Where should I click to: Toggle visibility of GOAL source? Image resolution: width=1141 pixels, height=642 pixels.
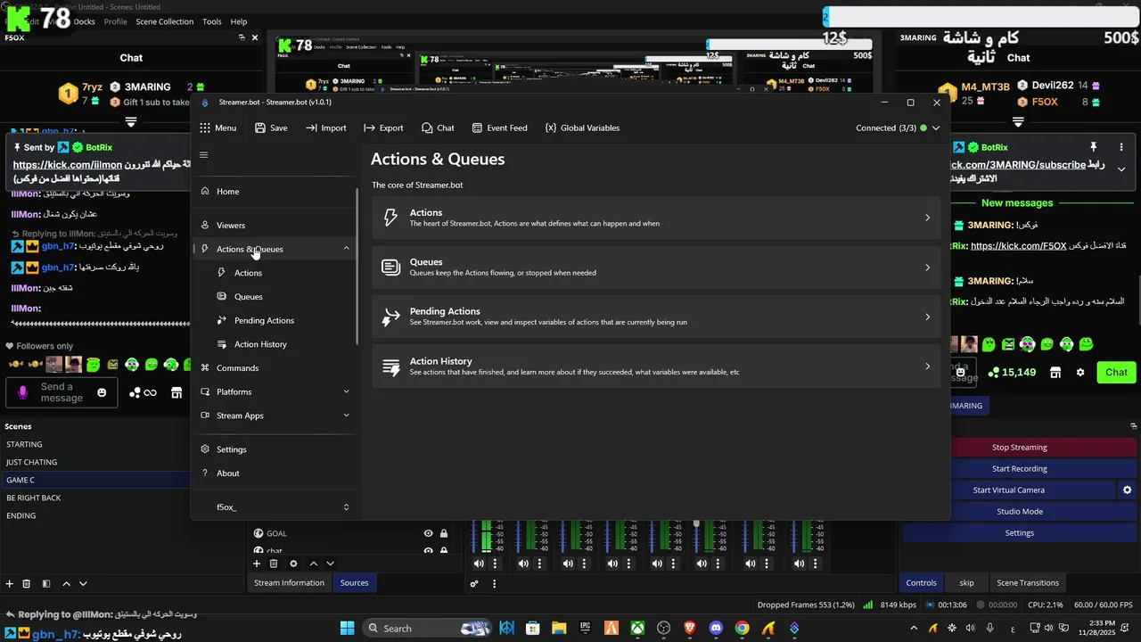pyautogui.click(x=428, y=533)
